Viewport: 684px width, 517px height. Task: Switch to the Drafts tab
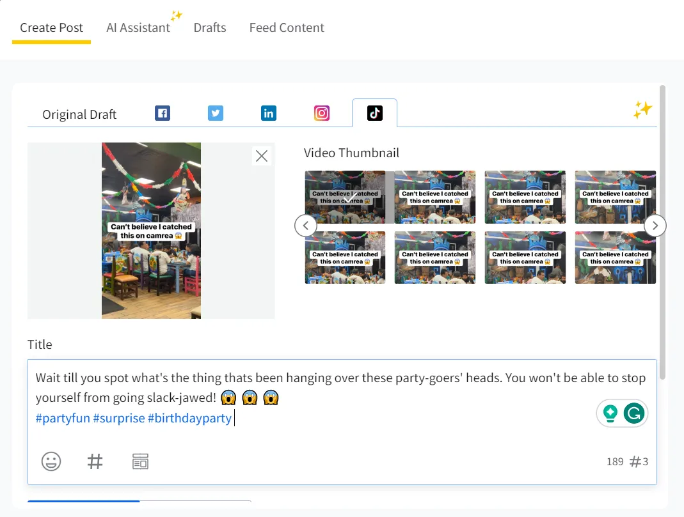point(210,27)
